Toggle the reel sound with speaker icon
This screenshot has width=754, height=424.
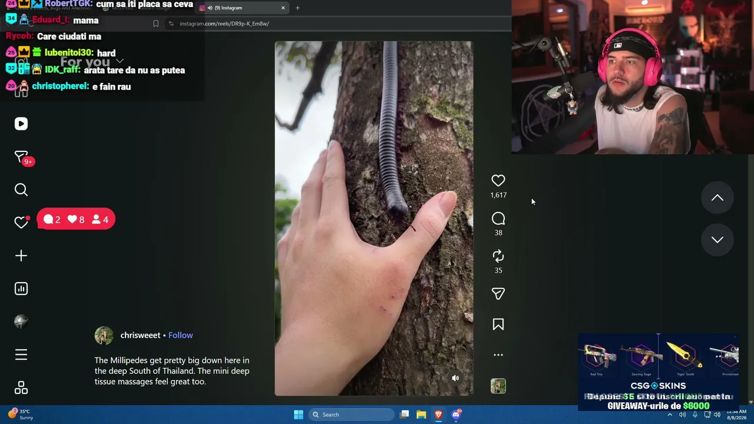[x=455, y=378]
